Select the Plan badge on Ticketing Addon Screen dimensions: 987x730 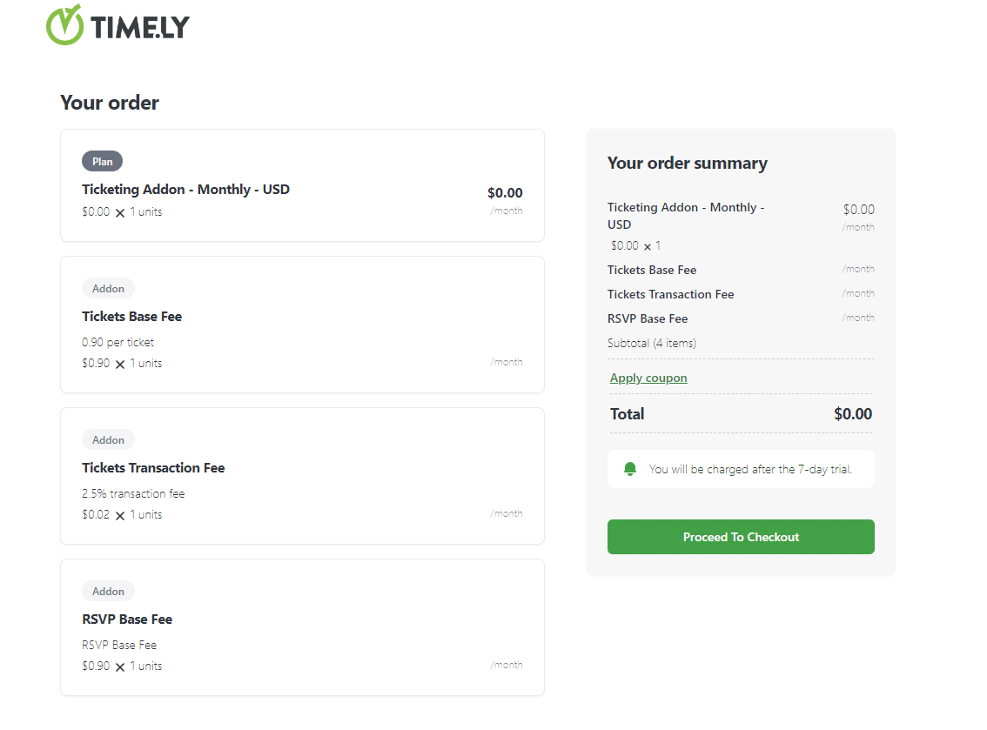(102, 161)
